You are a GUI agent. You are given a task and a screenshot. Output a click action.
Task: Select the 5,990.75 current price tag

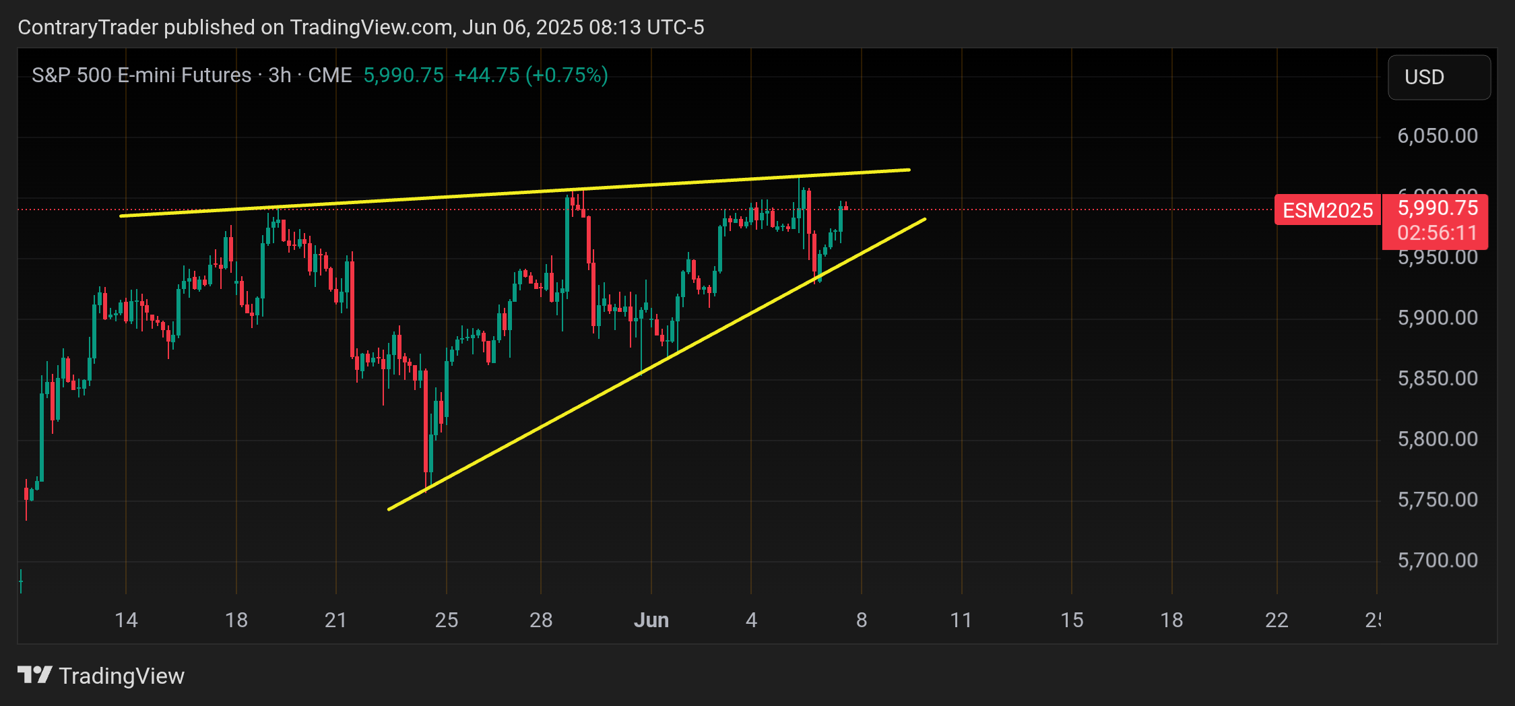1438,208
